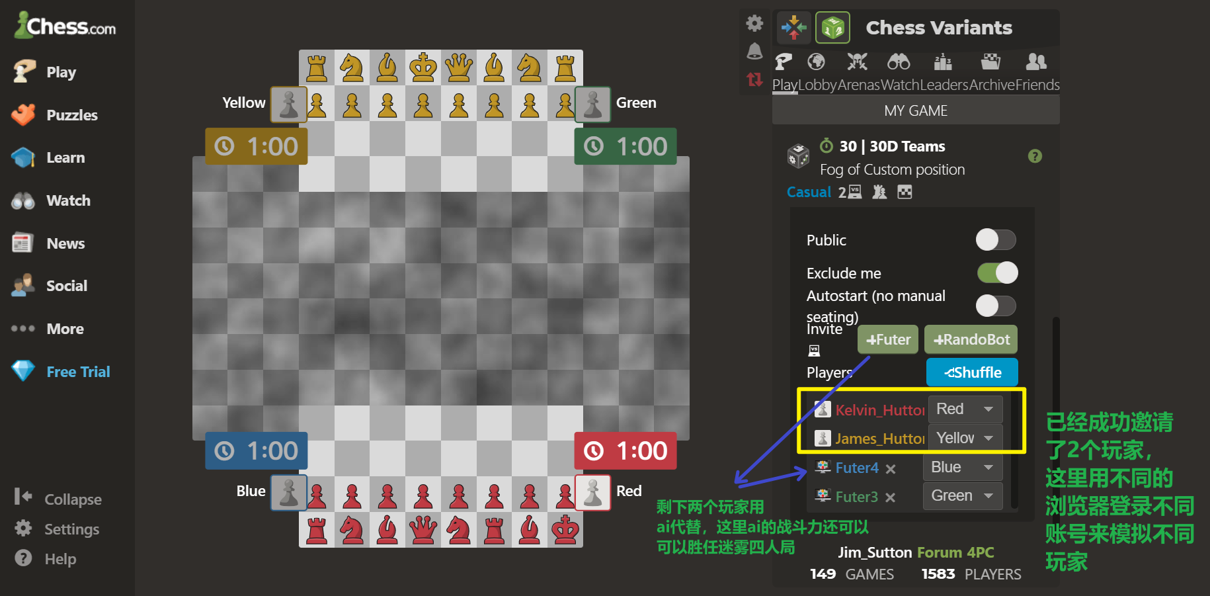Open the Leaders podium icon
Viewport: 1210px width, 596px height.
pos(943,62)
